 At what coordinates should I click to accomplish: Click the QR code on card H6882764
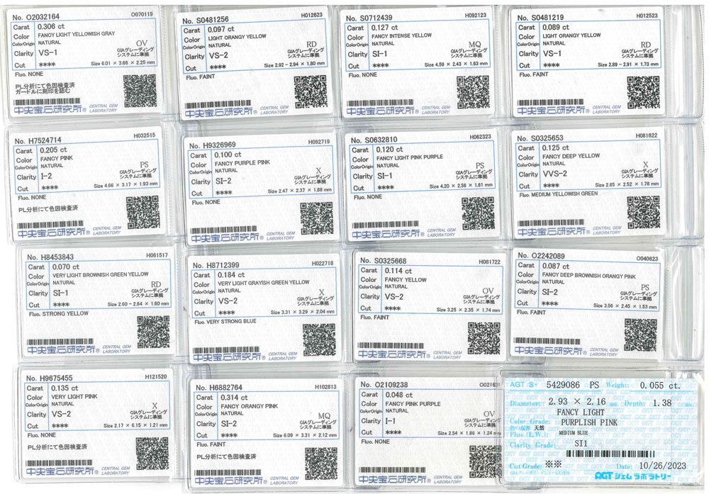pyautogui.click(x=321, y=463)
